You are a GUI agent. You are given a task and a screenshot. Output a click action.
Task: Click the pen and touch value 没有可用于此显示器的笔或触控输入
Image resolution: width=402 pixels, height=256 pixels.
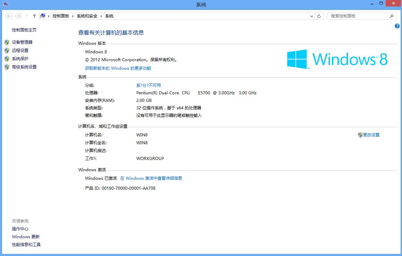(169, 116)
